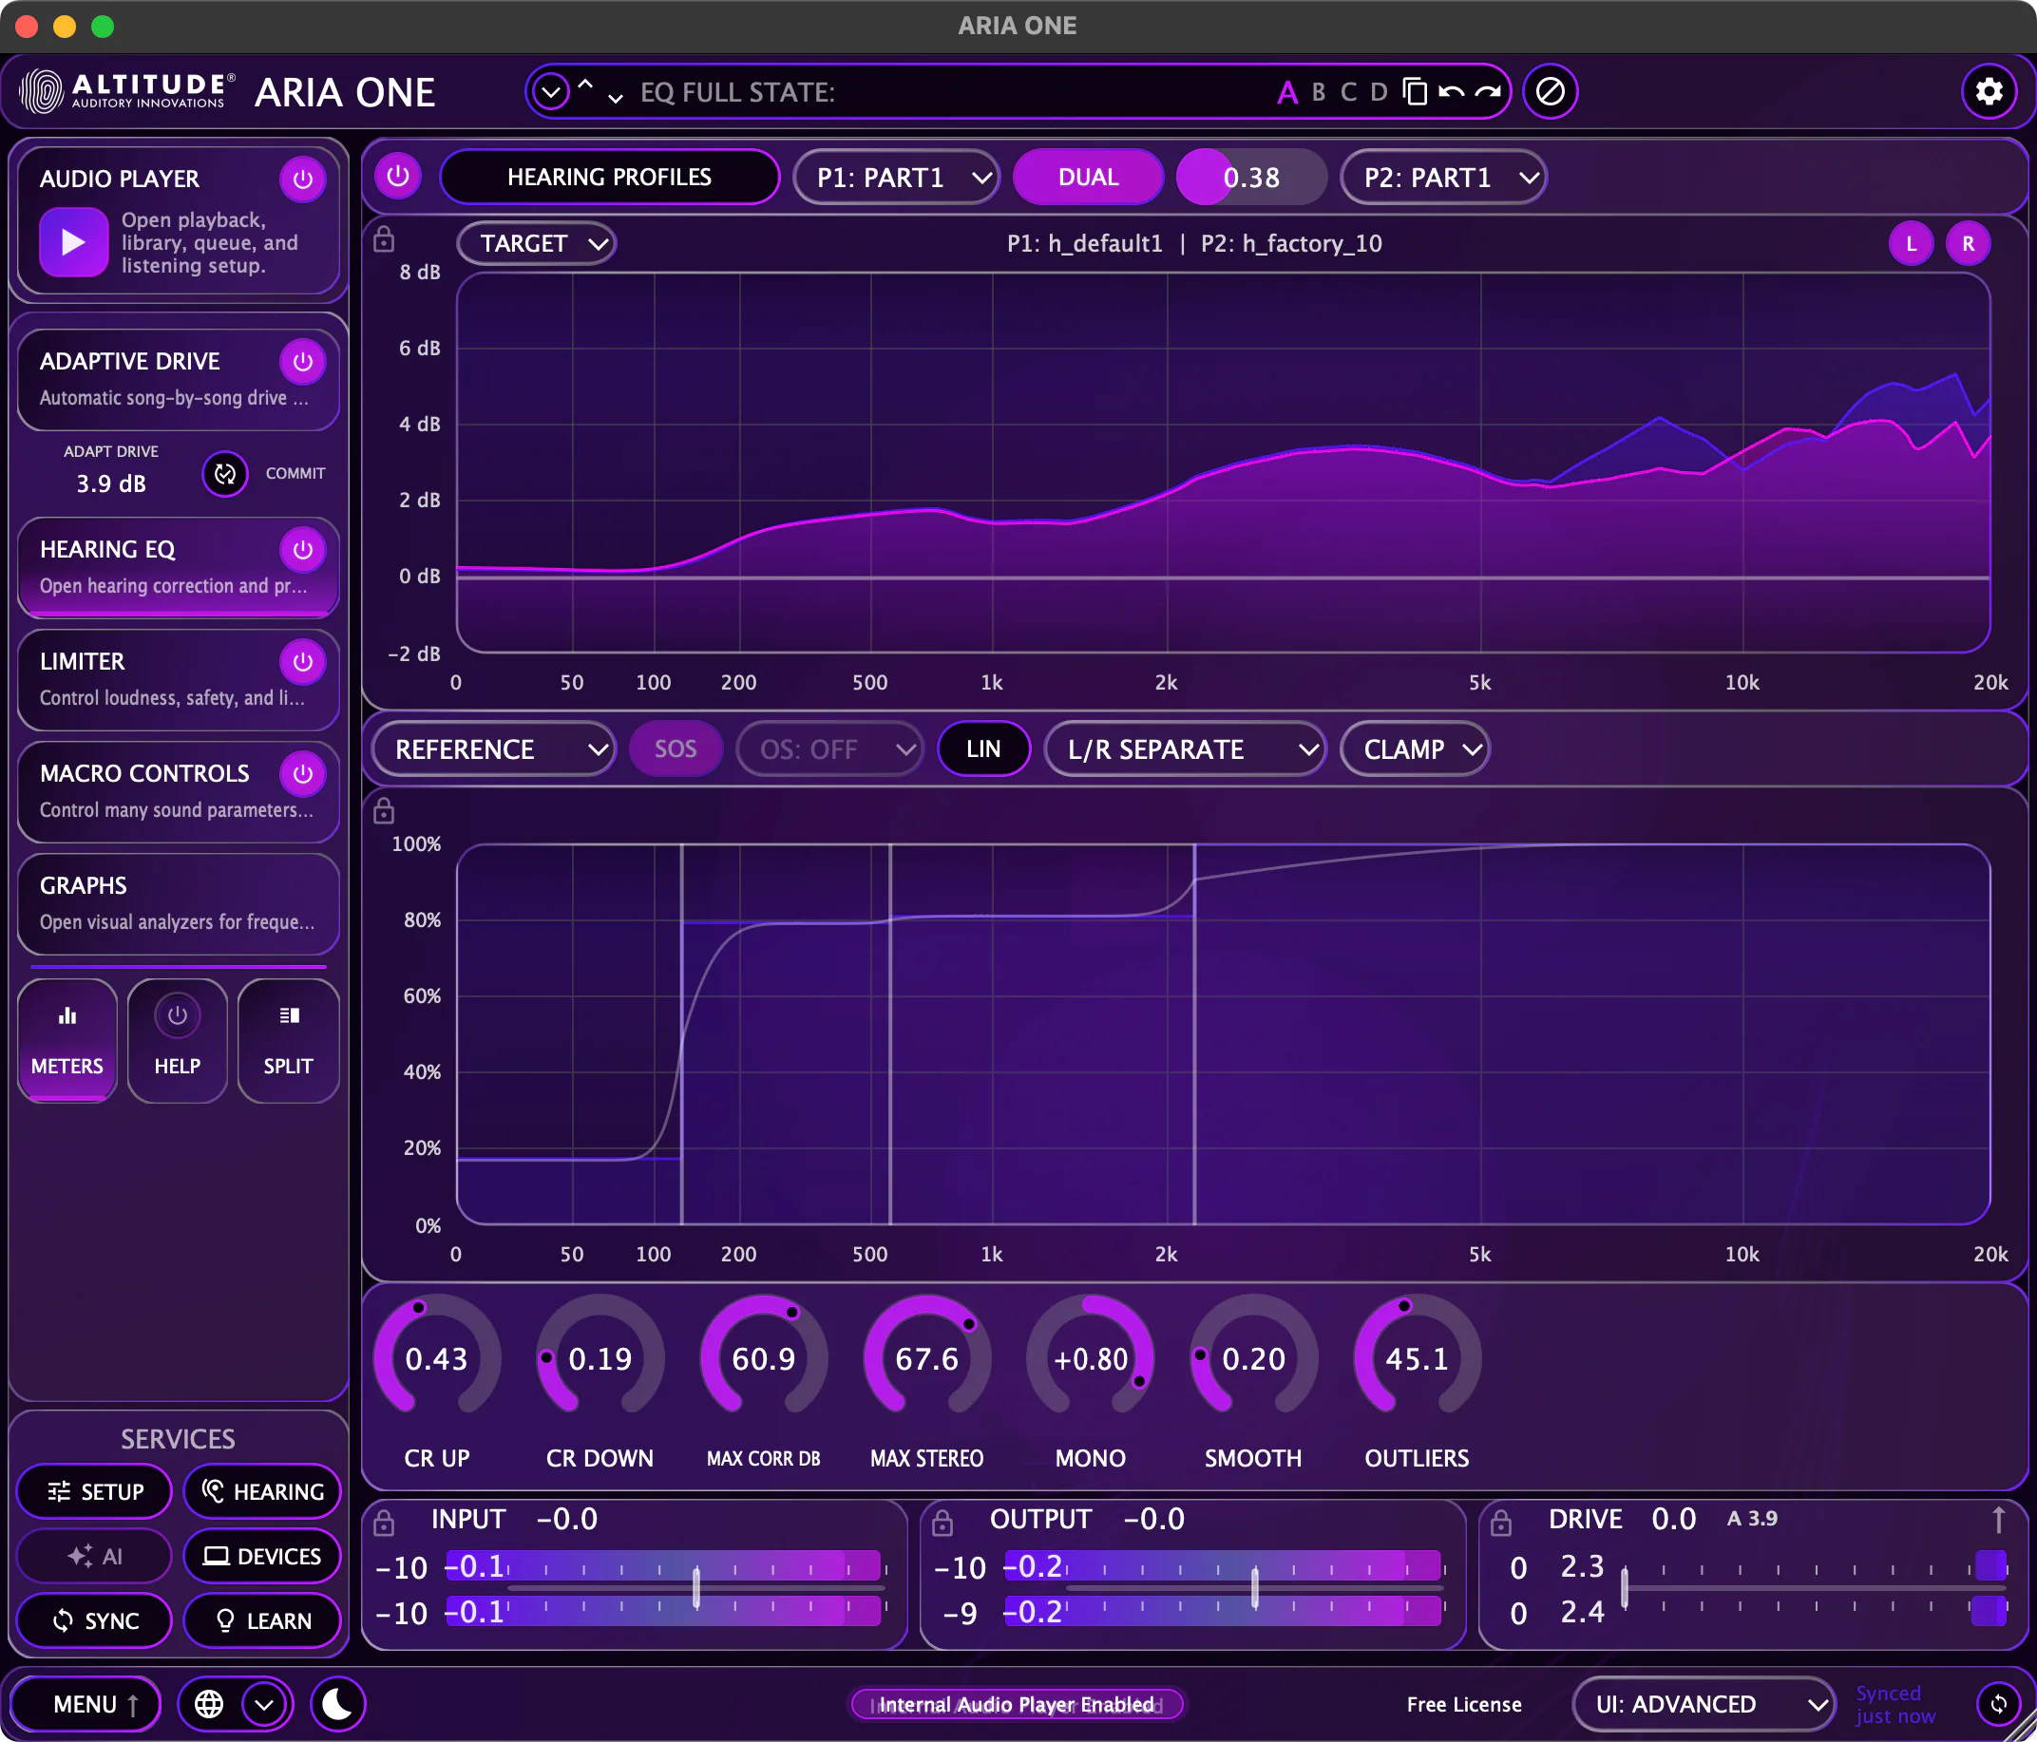Toggle Hearing EQ power

[303, 550]
